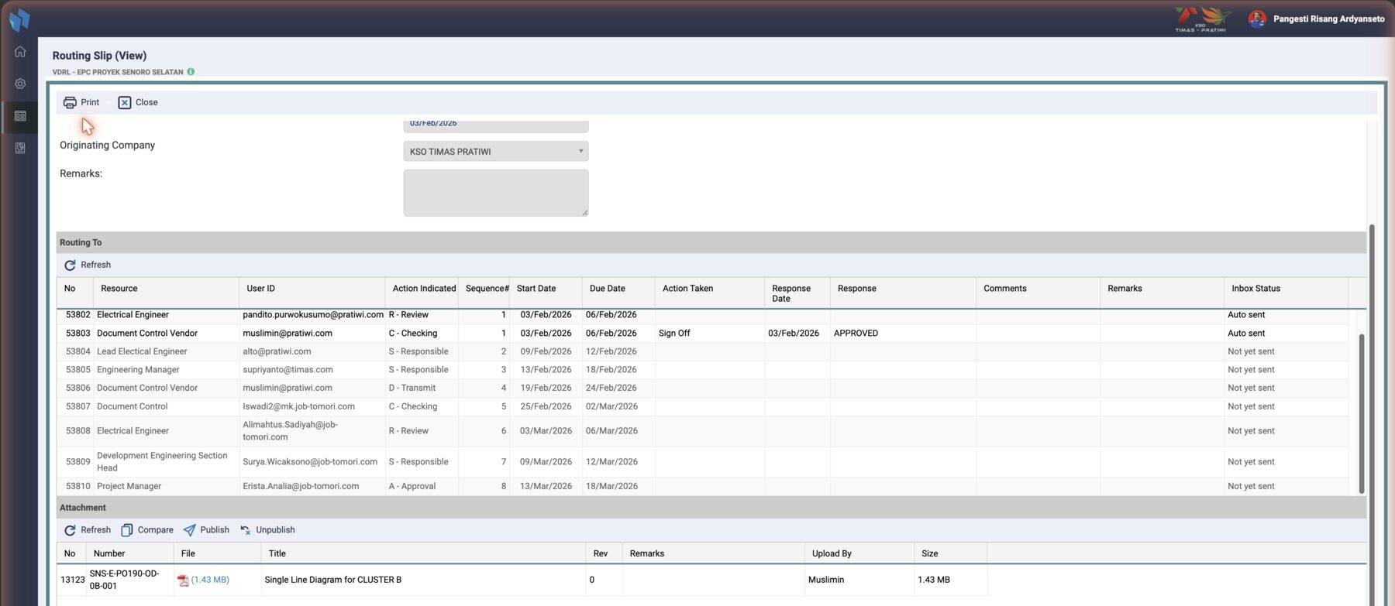
Task: Select the dashboard grid icon in sidebar
Action: pos(20,116)
